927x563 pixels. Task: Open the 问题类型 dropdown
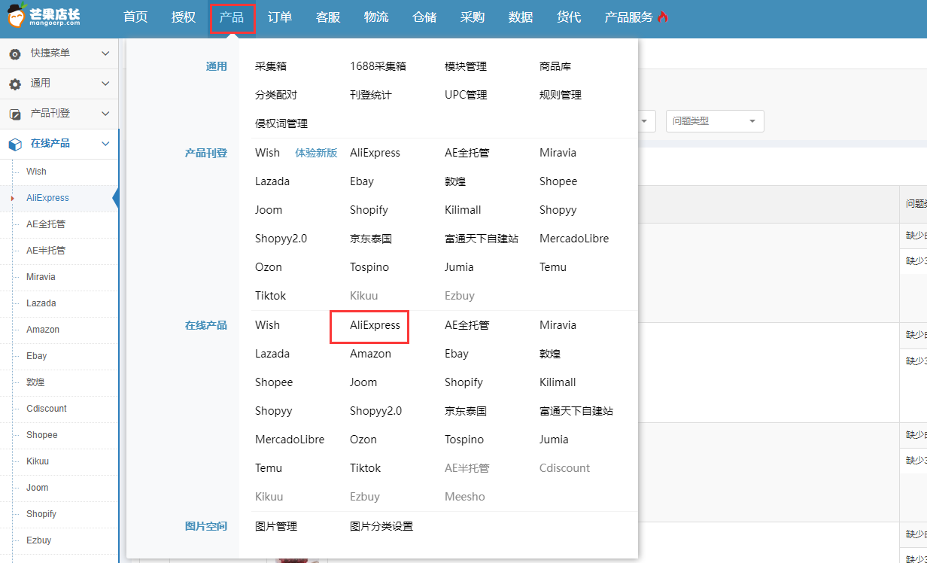(715, 121)
